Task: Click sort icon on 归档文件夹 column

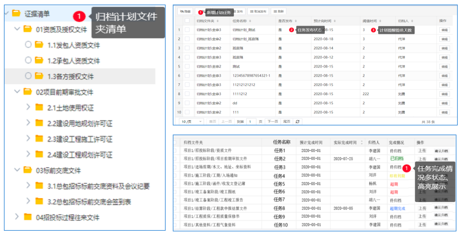Action: pos(217,21)
